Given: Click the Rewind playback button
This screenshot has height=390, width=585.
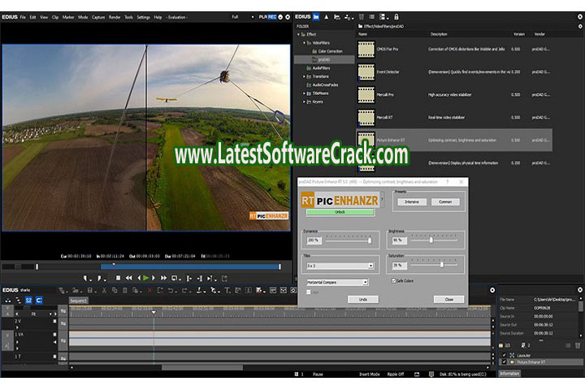Looking at the screenshot, I should pos(128,278).
